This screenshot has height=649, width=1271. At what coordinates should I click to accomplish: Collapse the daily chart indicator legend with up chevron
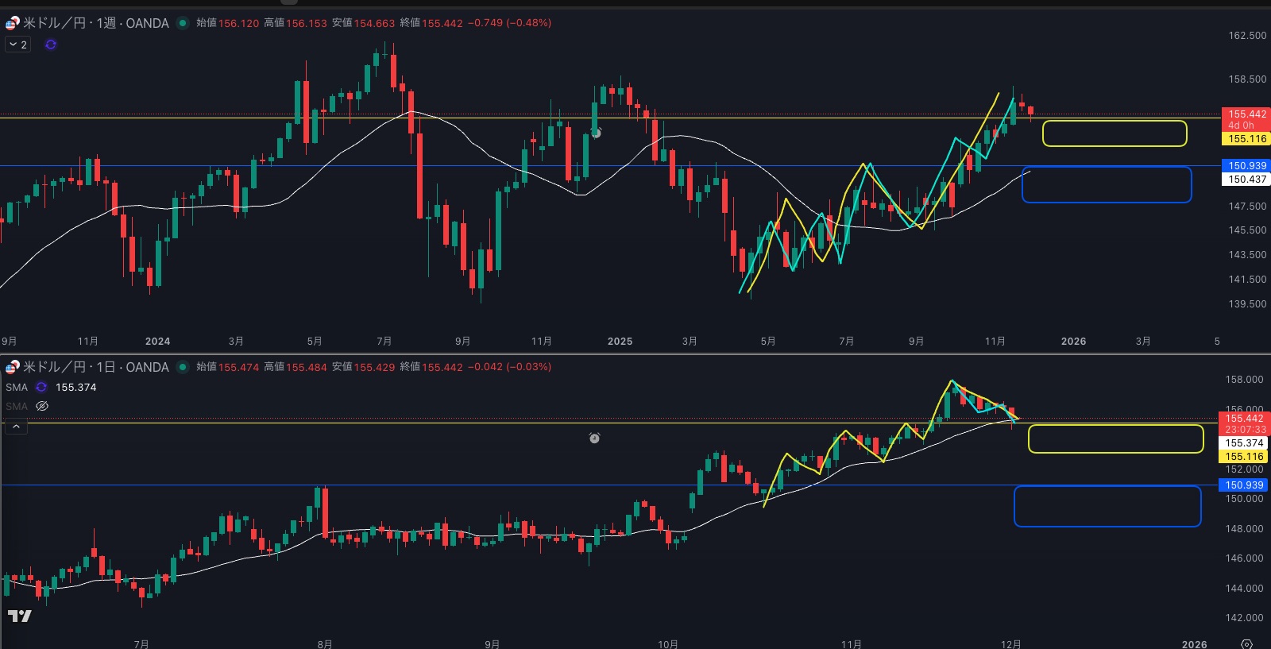pos(16,427)
